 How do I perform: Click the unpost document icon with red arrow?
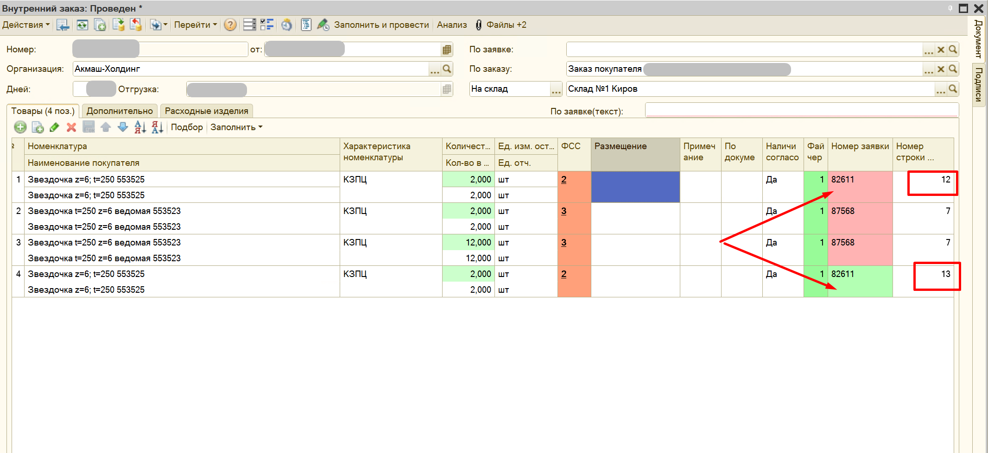coord(136,25)
